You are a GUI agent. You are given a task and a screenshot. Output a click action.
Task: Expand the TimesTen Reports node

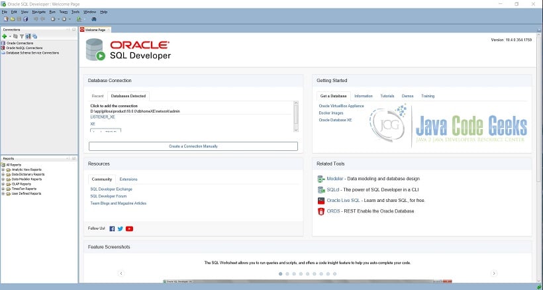[3, 189]
